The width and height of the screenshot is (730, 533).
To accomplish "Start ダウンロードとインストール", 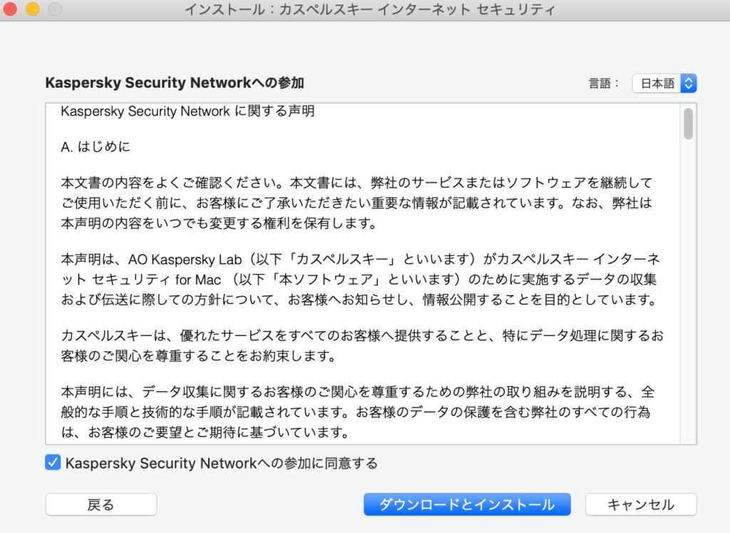I will coord(467,504).
